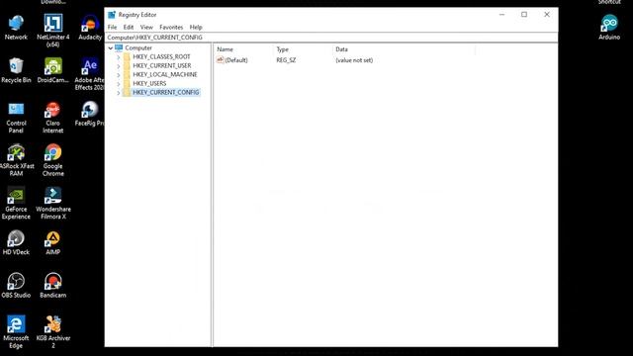The image size is (633, 356).
Task: Select the (Default) string value icon
Action: pos(220,59)
